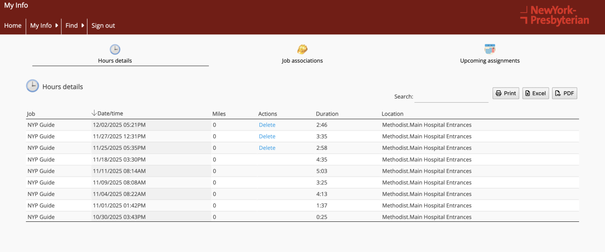Click duration value 4:35

[x=322, y=159]
